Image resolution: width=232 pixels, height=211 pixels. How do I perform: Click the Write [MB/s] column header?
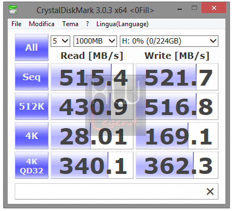[177, 56]
